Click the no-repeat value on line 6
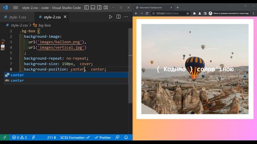The height and width of the screenshot is (144, 257). (76, 58)
